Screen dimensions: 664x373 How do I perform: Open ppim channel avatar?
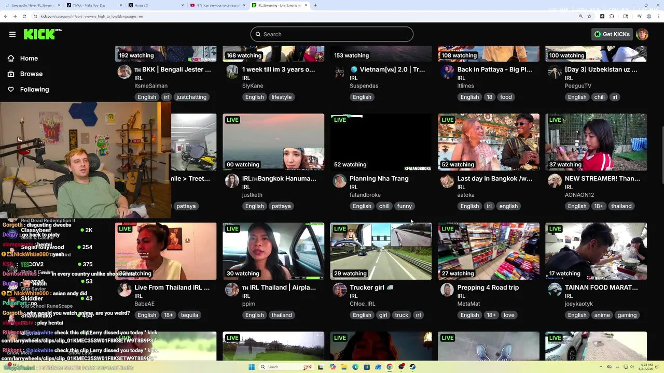(x=232, y=290)
